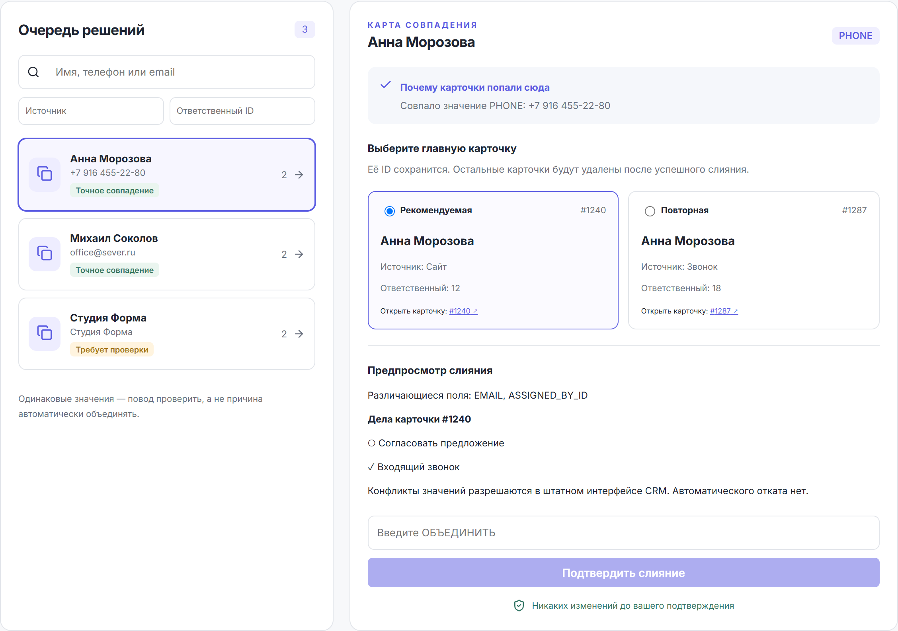Image resolution: width=898 pixels, height=631 pixels.
Task: Open Михаил Соколов queue item
Action: [167, 254]
